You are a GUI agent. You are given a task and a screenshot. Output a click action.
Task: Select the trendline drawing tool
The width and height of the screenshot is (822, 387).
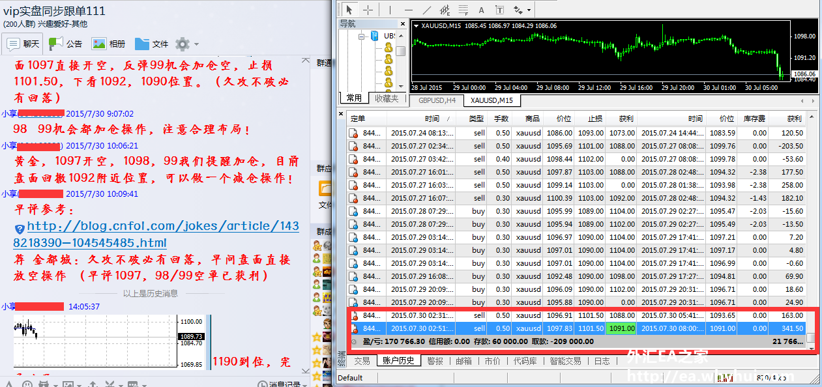[x=427, y=10]
